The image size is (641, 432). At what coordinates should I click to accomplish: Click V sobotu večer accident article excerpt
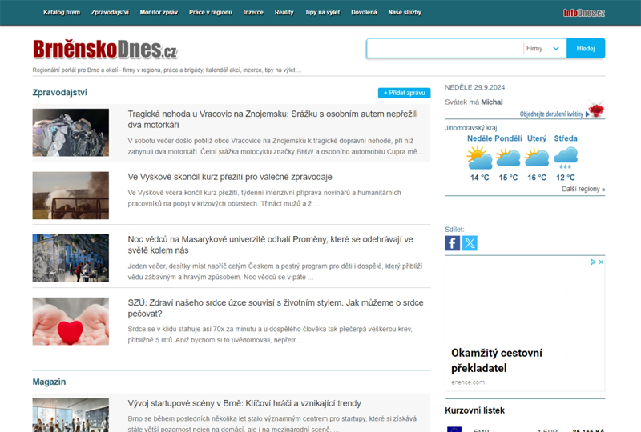click(x=276, y=146)
